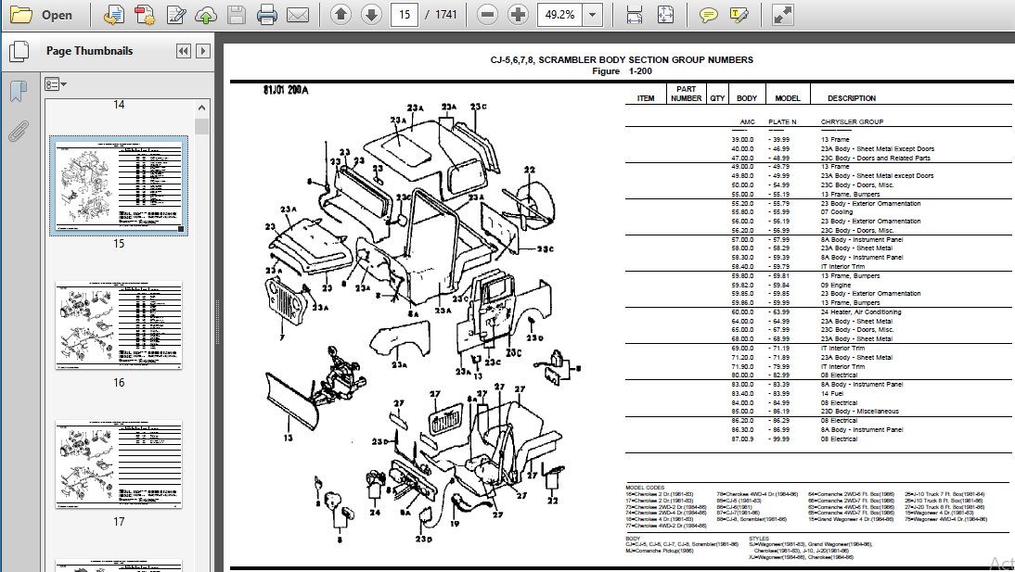Click the 'DESCRIPTION' column header
The width and height of the screenshot is (1015, 572).
[x=851, y=98]
